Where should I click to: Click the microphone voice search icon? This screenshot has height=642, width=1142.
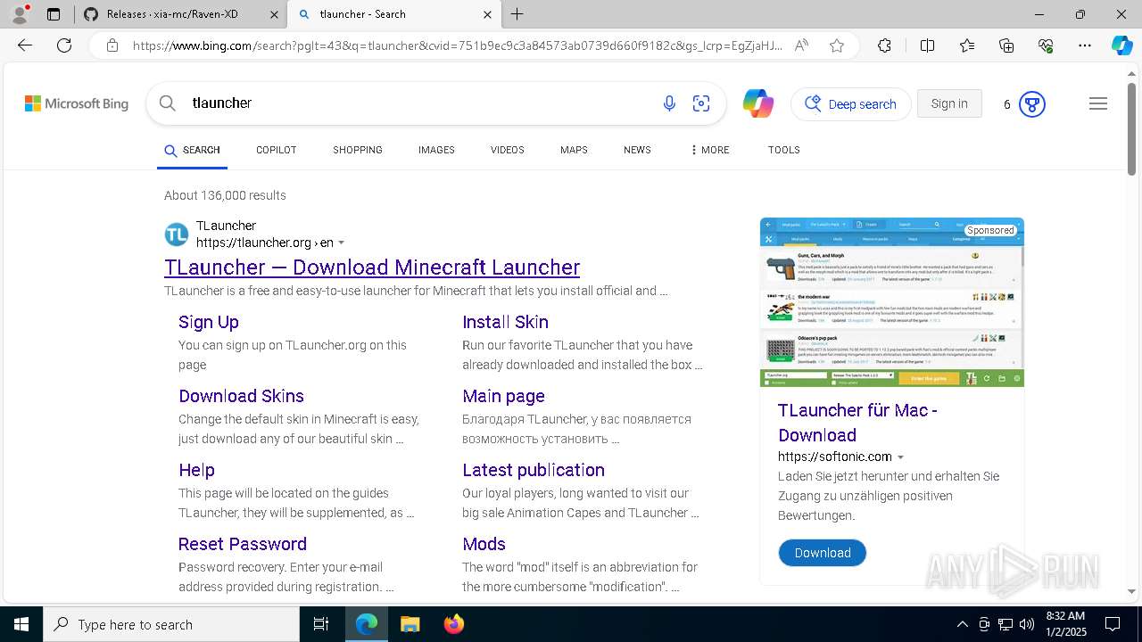click(669, 103)
